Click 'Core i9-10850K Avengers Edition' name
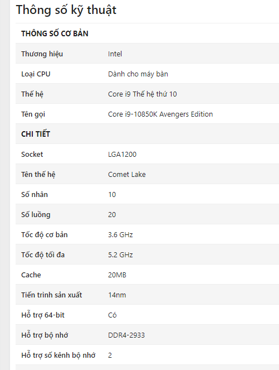 (x=160, y=114)
